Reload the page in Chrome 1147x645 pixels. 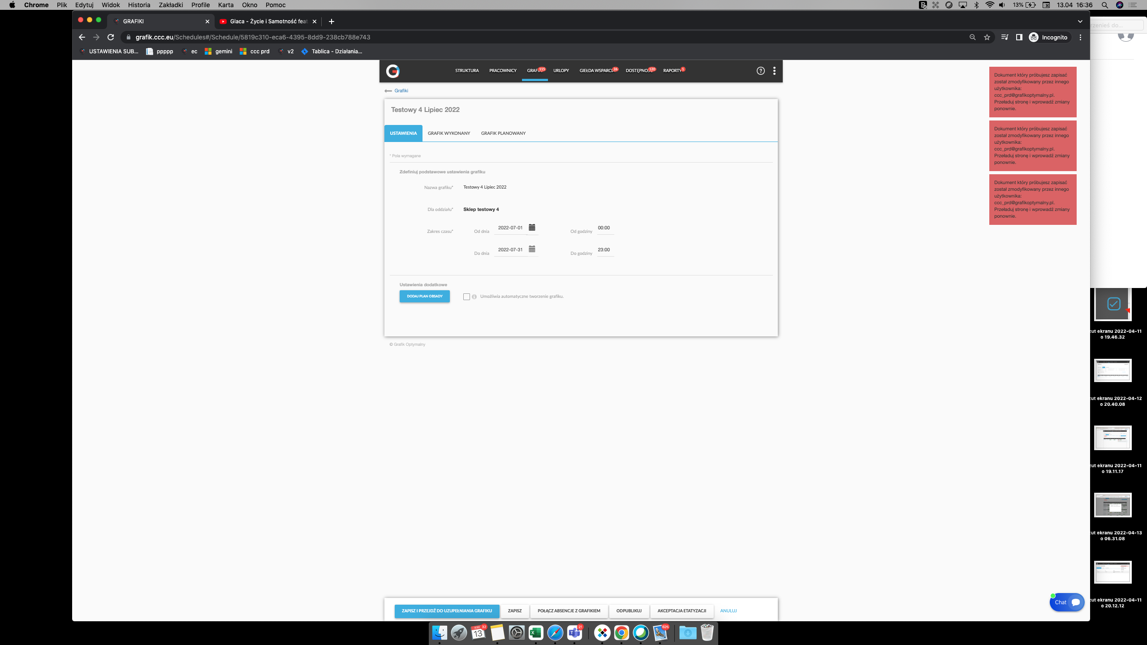111,37
